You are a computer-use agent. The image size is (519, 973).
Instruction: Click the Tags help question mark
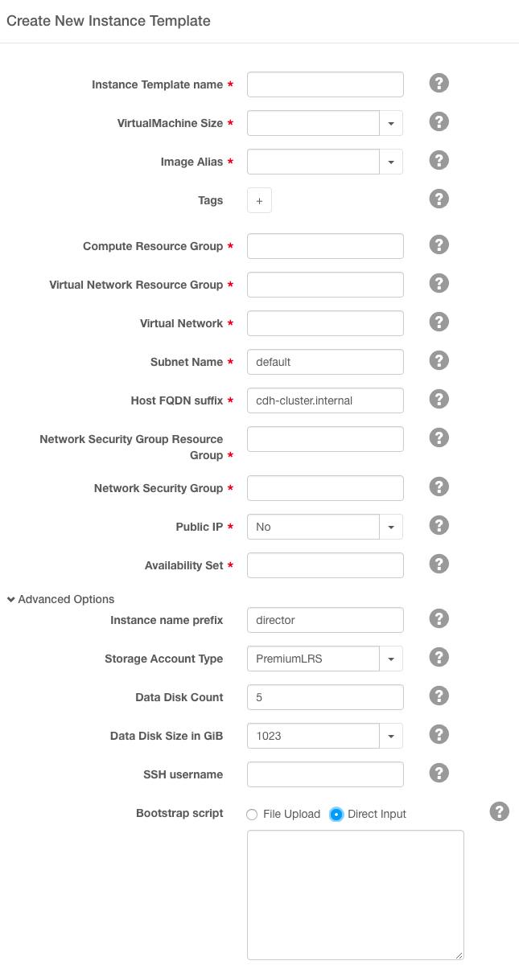click(x=439, y=199)
